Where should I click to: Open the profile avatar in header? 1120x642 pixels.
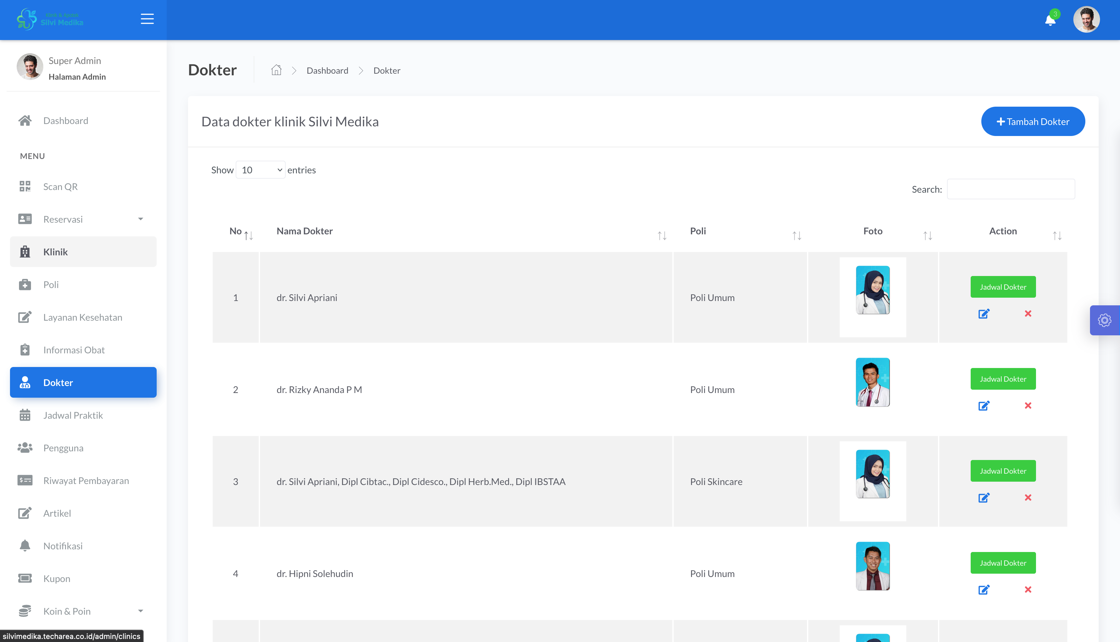[1086, 19]
